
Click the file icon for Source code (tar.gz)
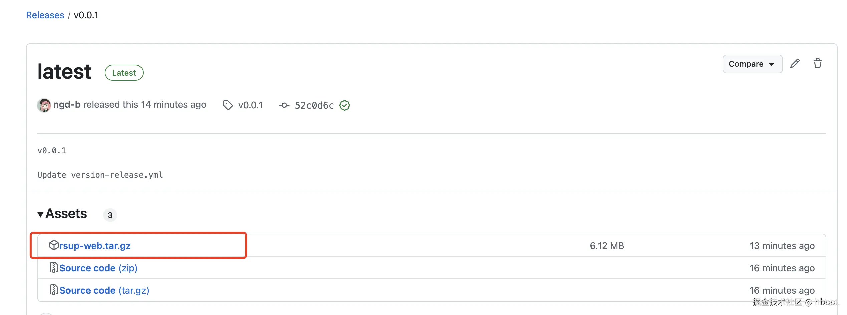54,290
